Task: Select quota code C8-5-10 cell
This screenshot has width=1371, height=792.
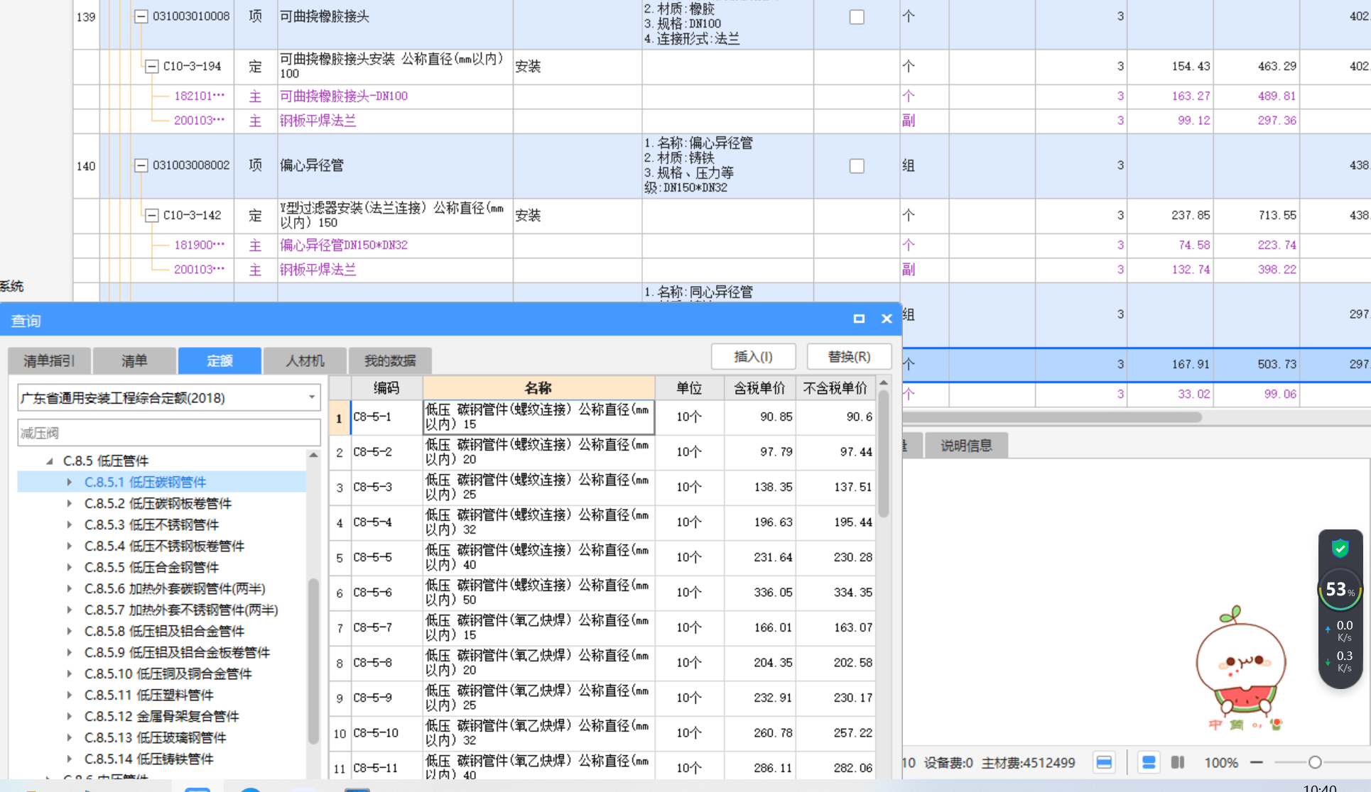Action: coord(386,733)
